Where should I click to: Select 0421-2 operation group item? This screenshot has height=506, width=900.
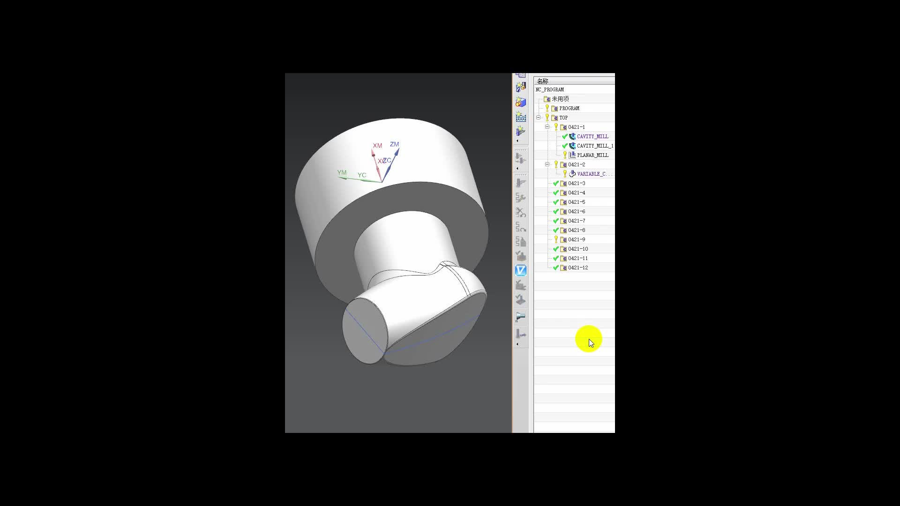click(x=577, y=164)
